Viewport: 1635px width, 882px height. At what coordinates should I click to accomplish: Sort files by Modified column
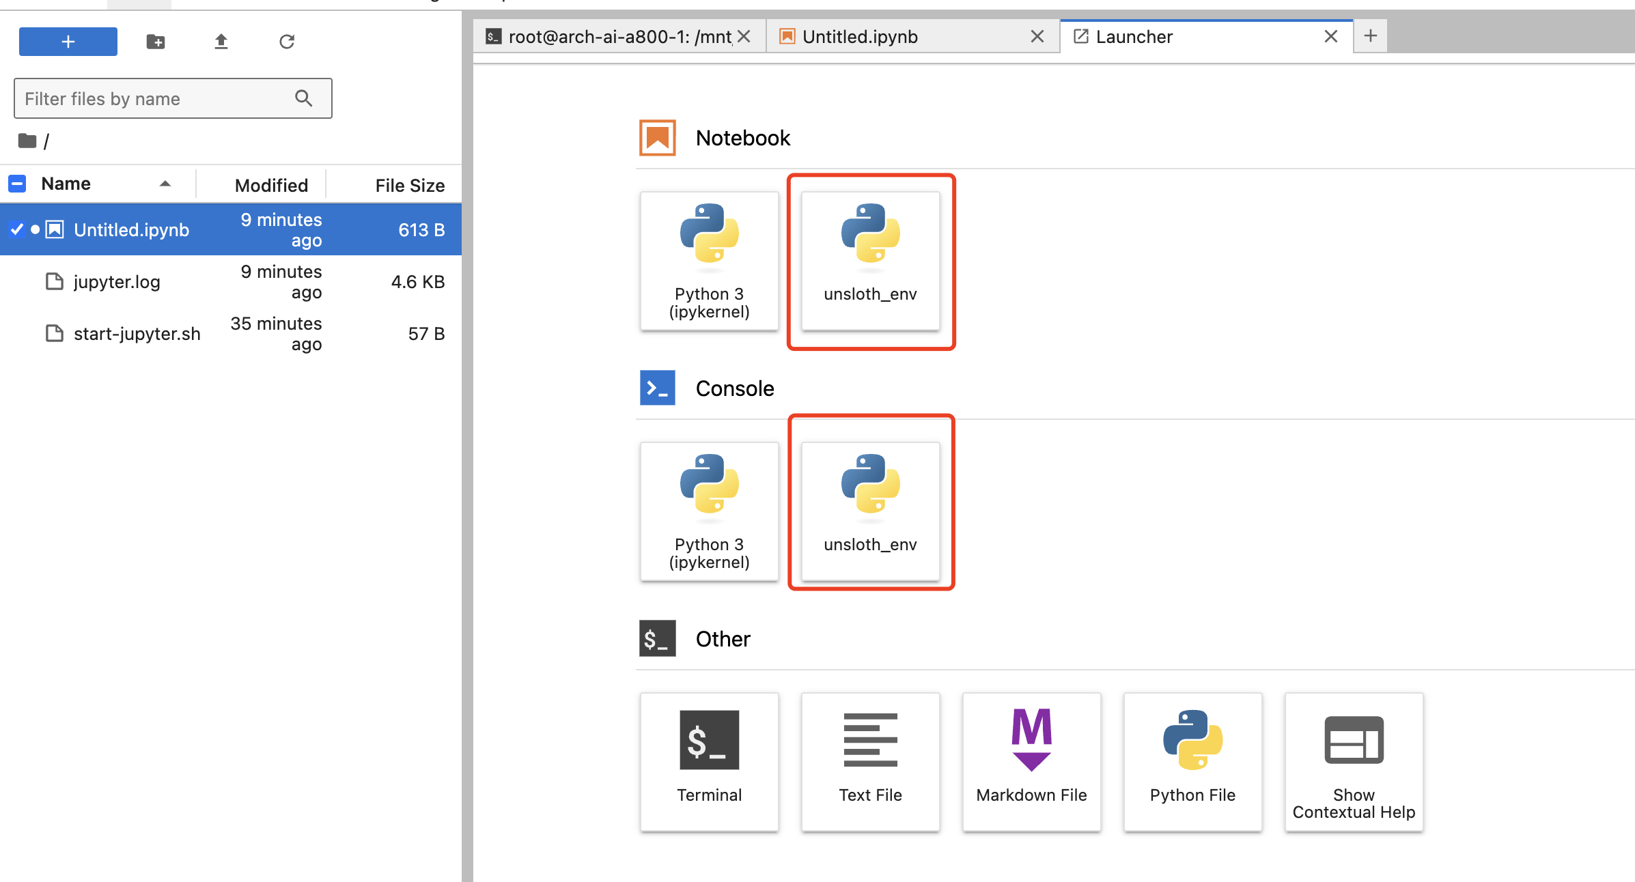pos(271,185)
